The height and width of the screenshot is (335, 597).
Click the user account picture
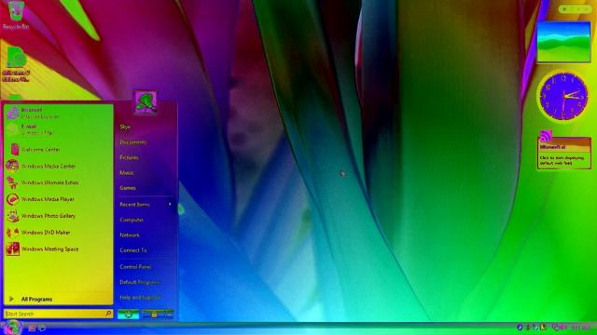pos(146,101)
